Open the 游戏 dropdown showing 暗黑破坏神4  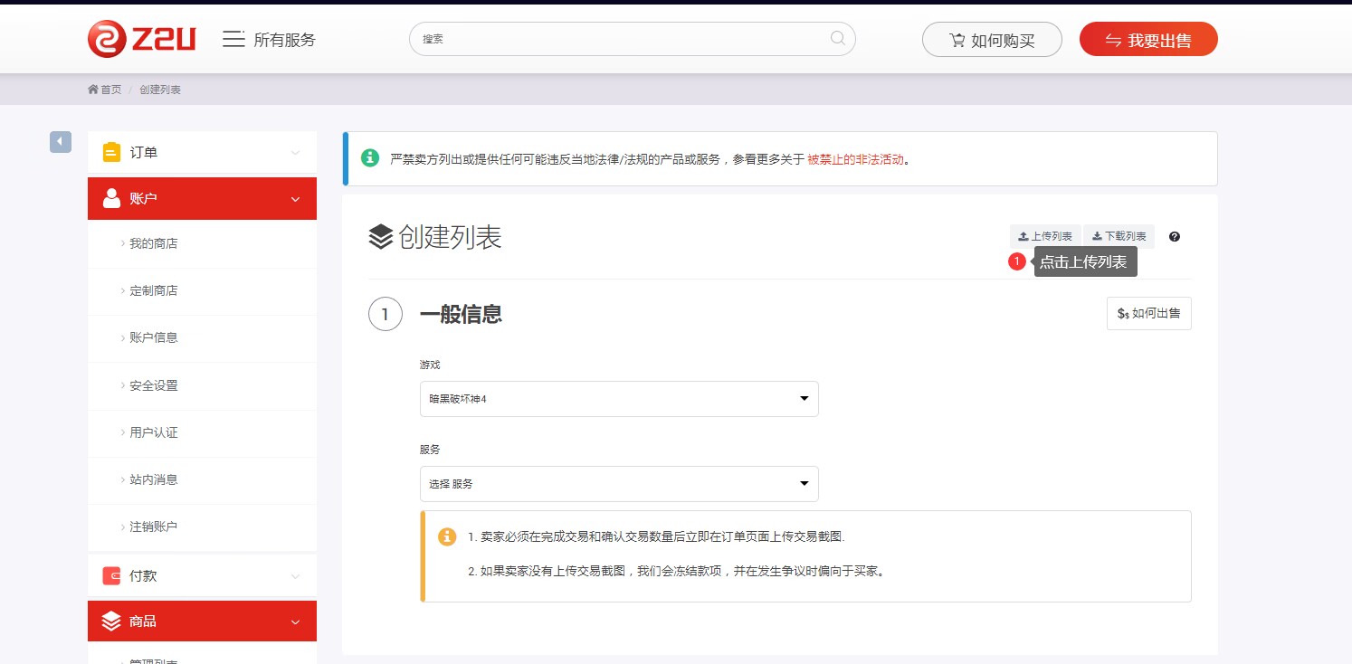pyautogui.click(x=619, y=399)
